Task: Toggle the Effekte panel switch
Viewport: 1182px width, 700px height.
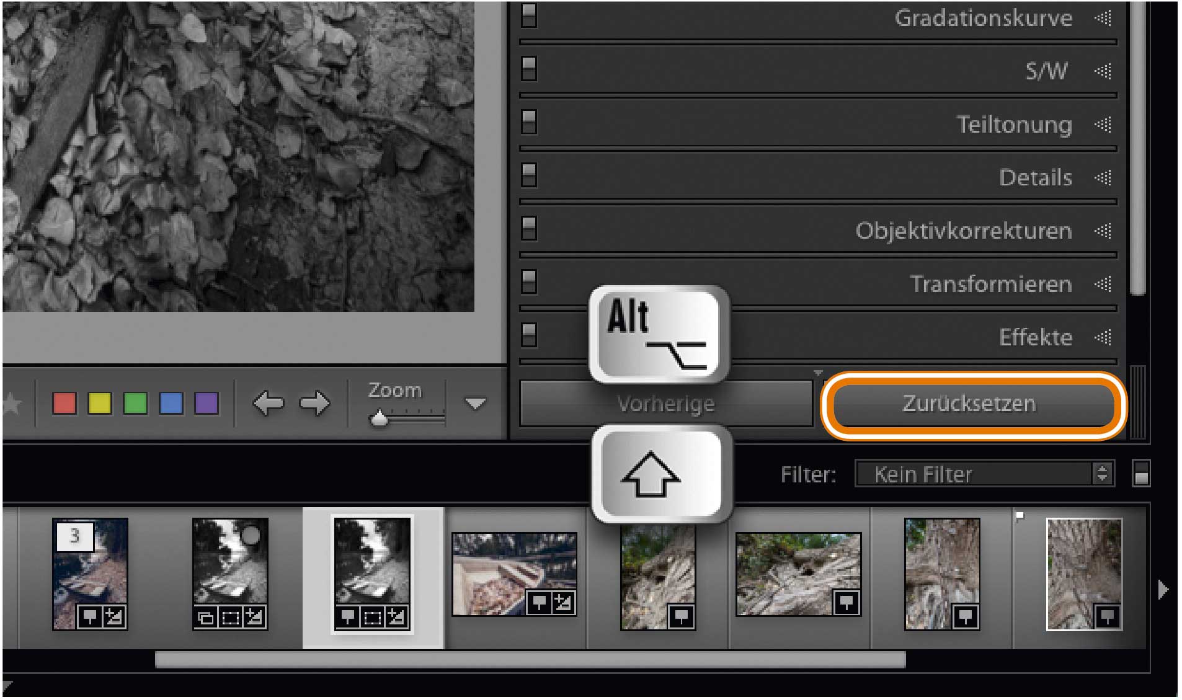Action: click(x=529, y=335)
